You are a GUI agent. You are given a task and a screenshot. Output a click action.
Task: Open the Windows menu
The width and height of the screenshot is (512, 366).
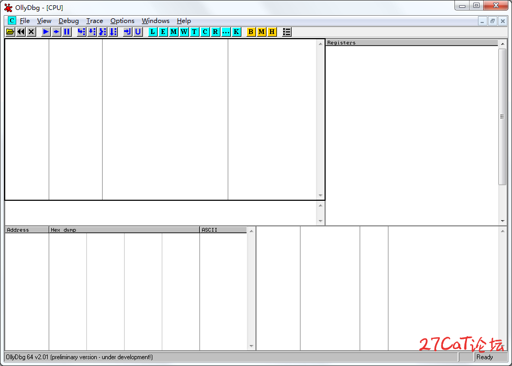pos(155,20)
